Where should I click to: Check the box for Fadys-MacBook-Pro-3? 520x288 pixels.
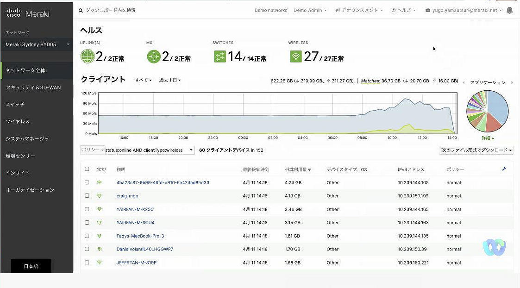(87, 236)
